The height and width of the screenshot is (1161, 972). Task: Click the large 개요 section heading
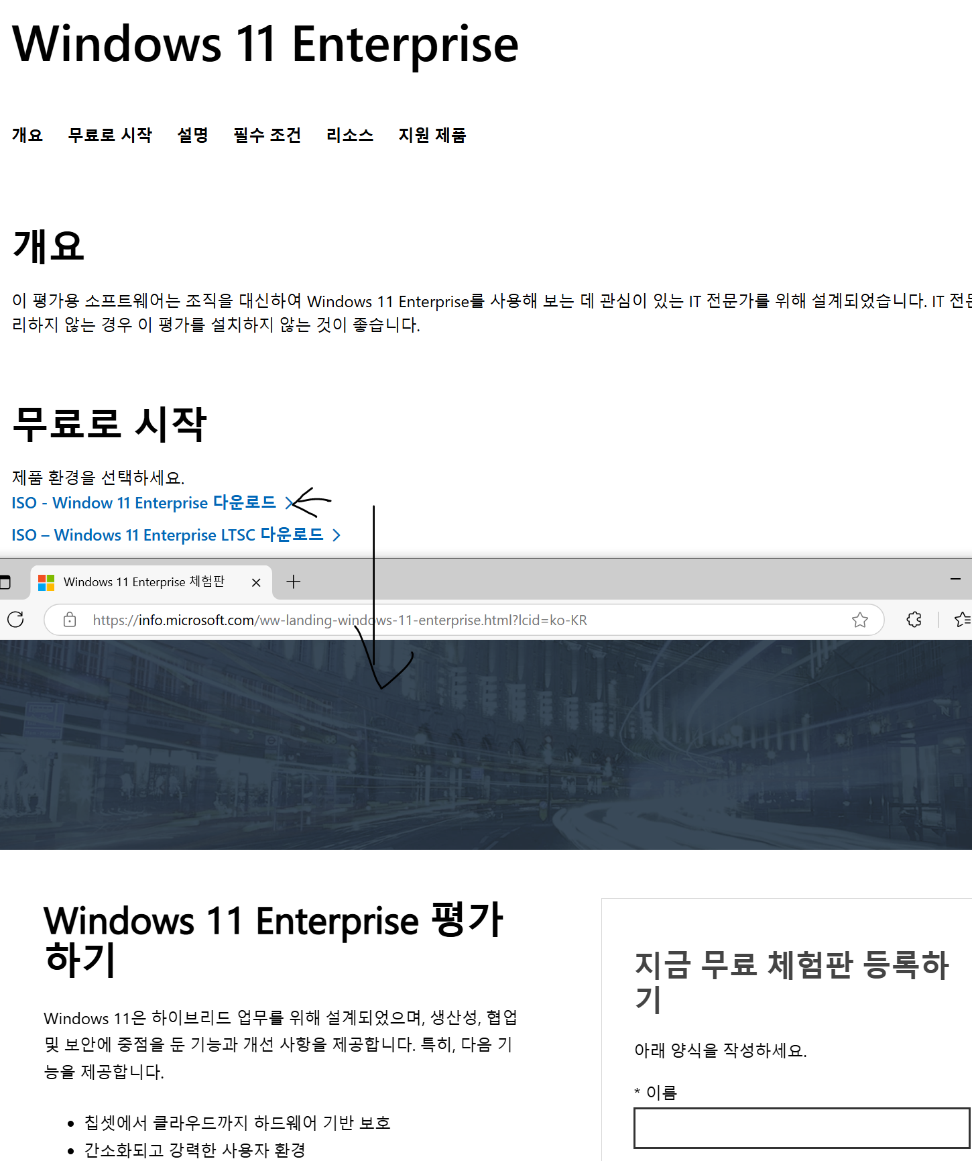(x=48, y=245)
